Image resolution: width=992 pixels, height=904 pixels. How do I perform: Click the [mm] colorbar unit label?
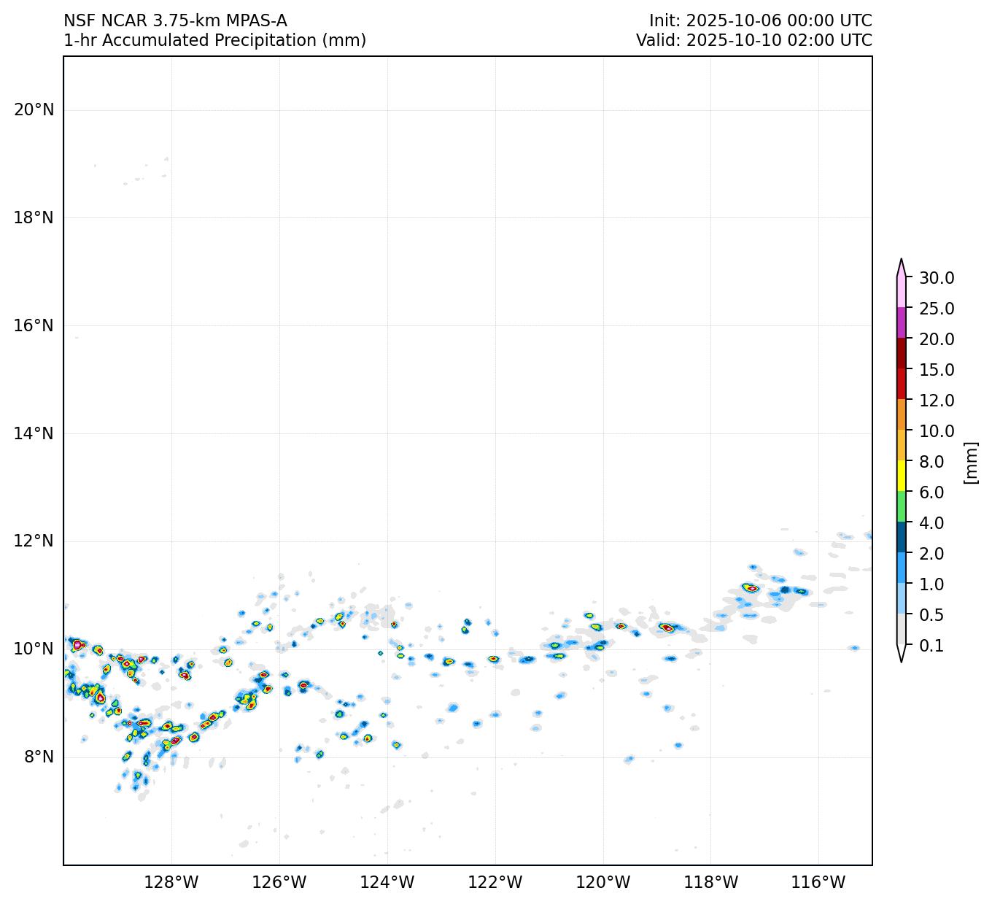[970, 462]
